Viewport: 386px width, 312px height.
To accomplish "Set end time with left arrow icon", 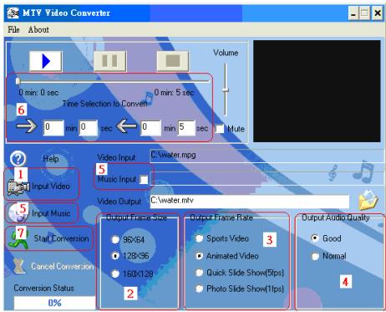I will (126, 126).
